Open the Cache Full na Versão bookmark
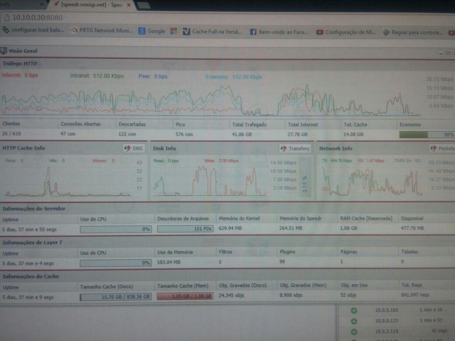Viewport: 455px width, 341px height. point(212,32)
